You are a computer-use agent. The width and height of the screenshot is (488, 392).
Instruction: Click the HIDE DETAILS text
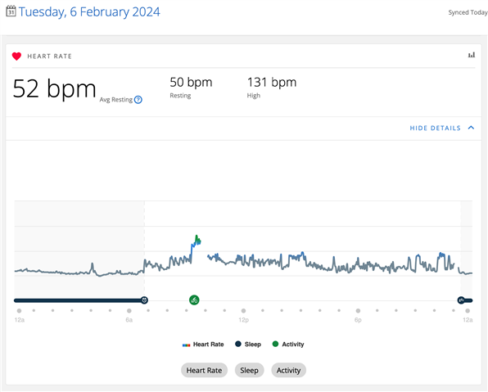point(435,128)
